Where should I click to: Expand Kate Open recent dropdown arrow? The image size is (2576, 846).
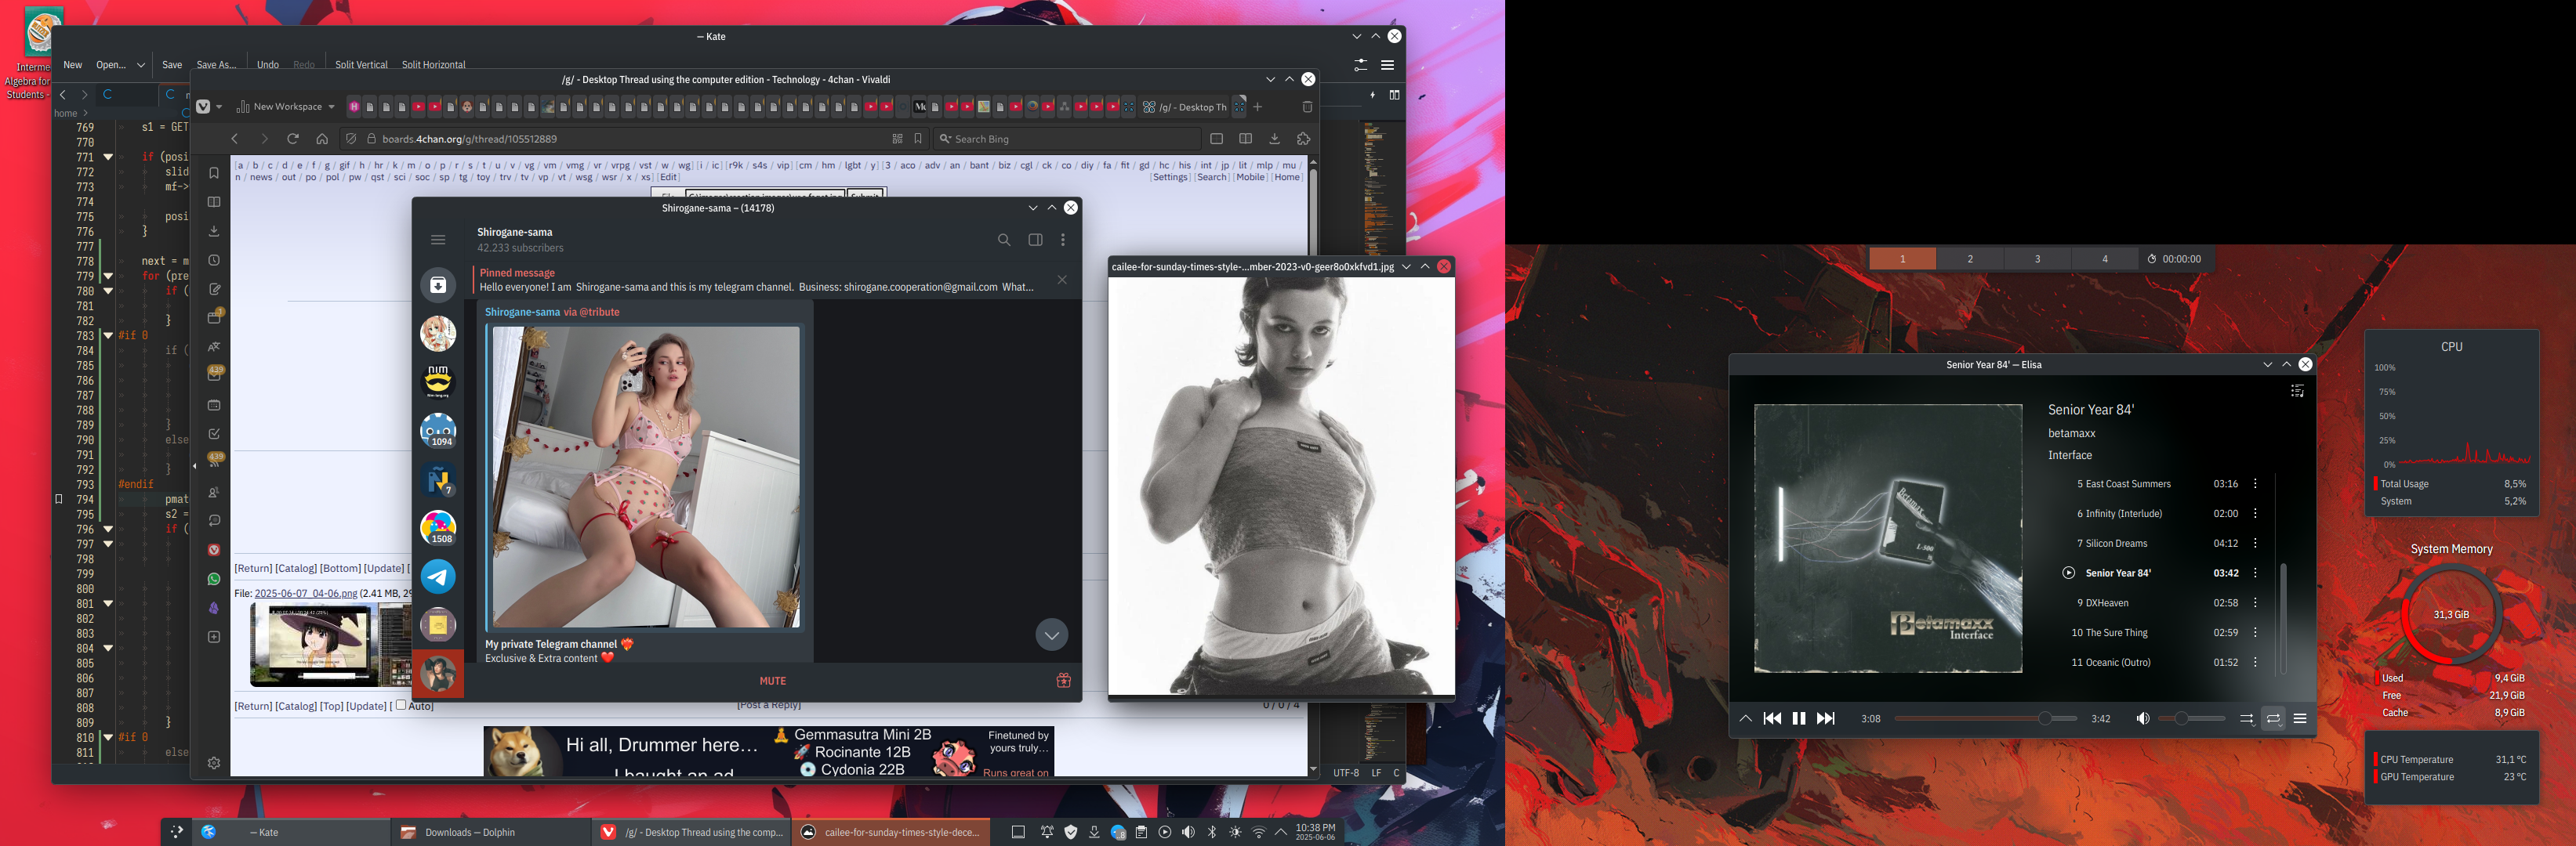[x=141, y=65]
